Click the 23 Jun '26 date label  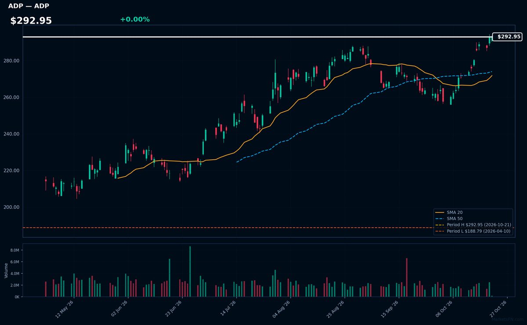click(174, 308)
